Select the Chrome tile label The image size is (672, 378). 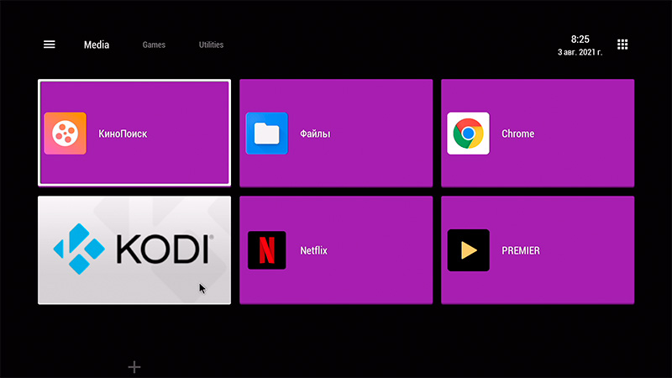click(x=517, y=134)
